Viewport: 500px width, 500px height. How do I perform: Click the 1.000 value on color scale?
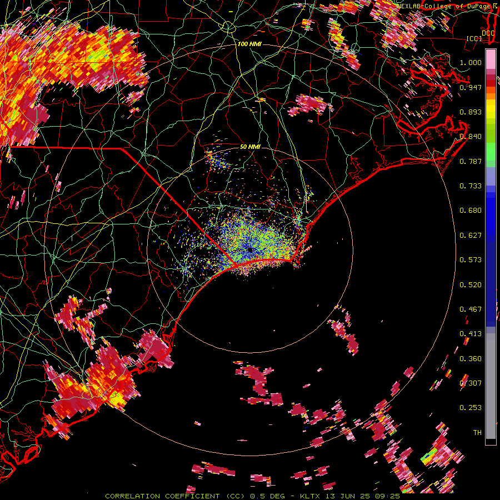[x=471, y=62]
